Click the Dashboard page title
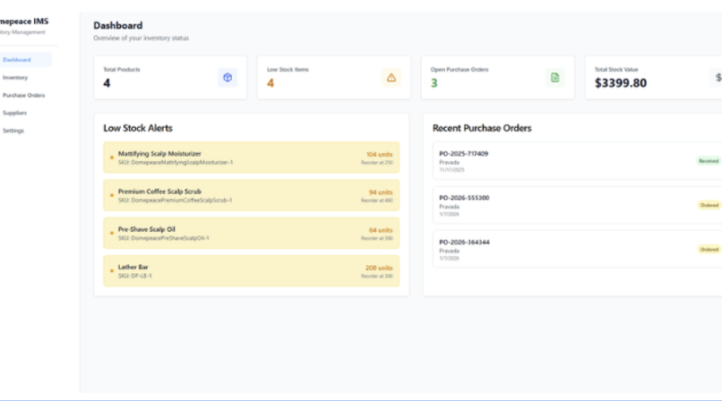The image size is (722, 401). click(x=118, y=26)
